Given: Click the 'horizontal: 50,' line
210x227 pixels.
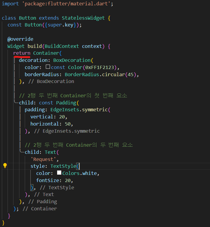Looking at the screenshot, I should 52,124.
